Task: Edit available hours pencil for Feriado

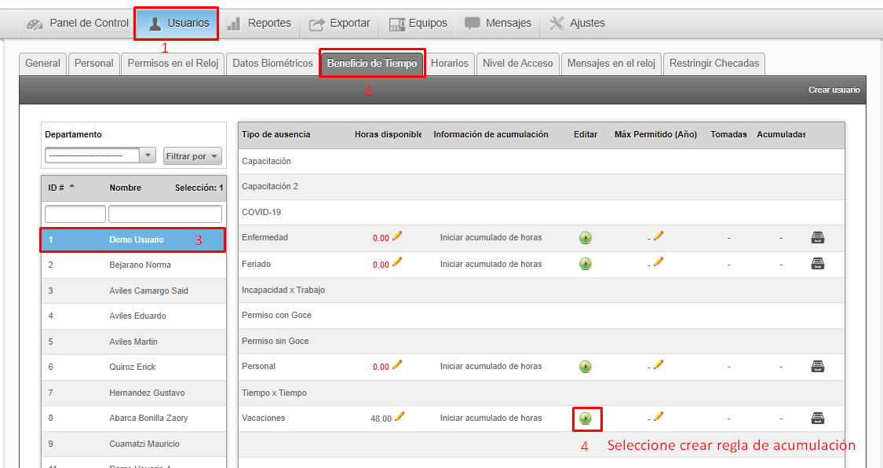Action: [397, 262]
